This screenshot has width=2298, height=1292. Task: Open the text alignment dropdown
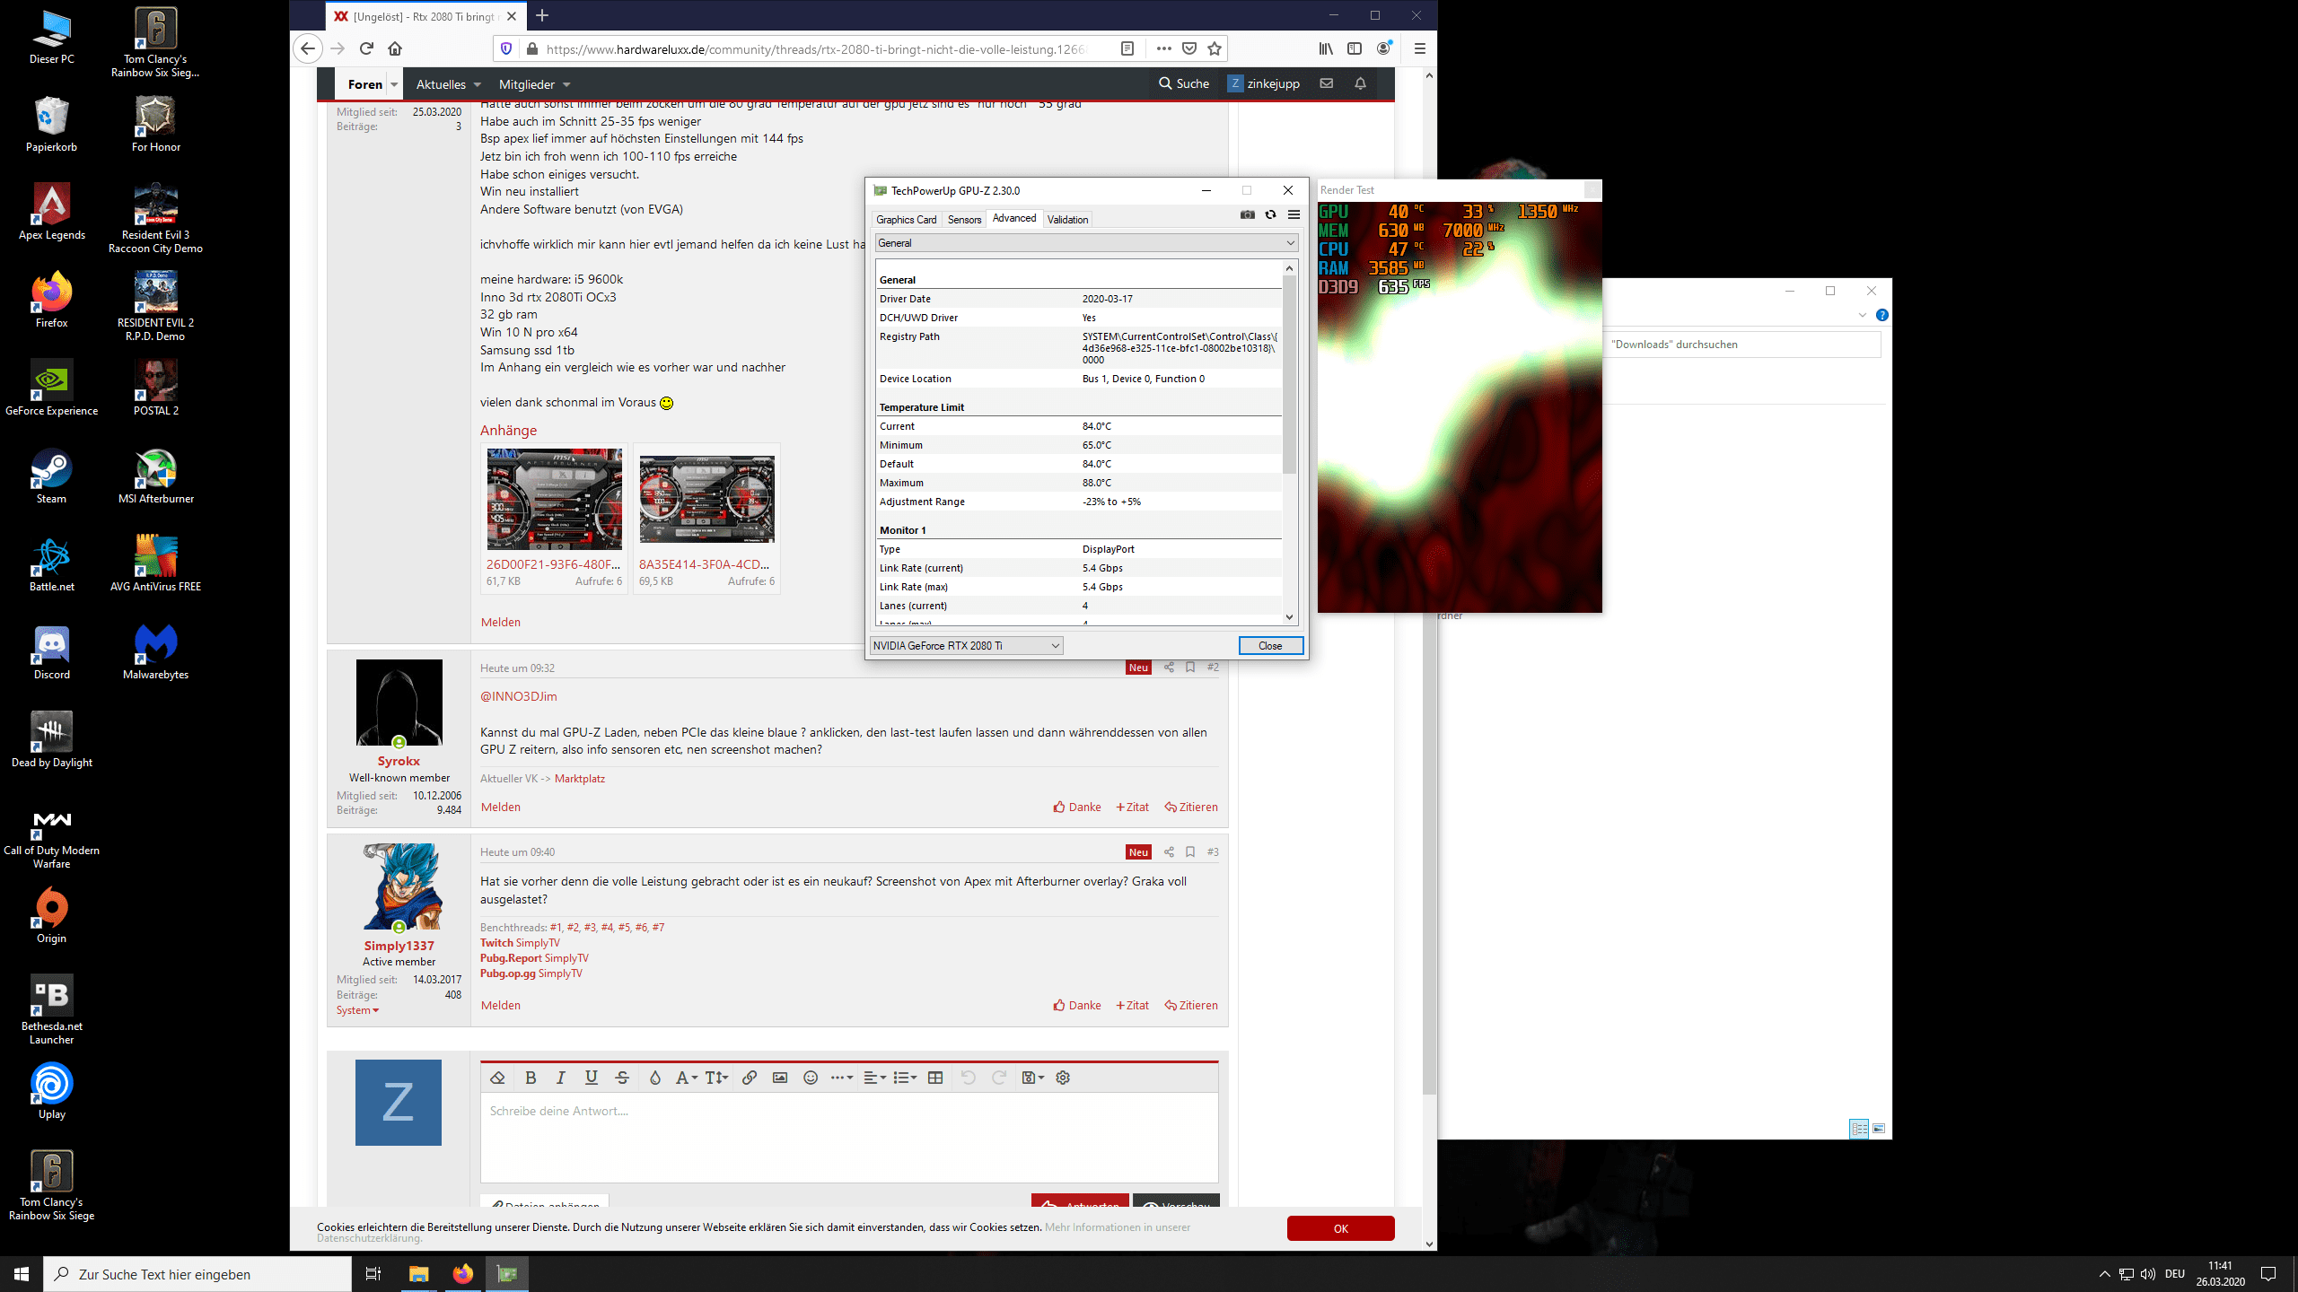pos(874,1078)
